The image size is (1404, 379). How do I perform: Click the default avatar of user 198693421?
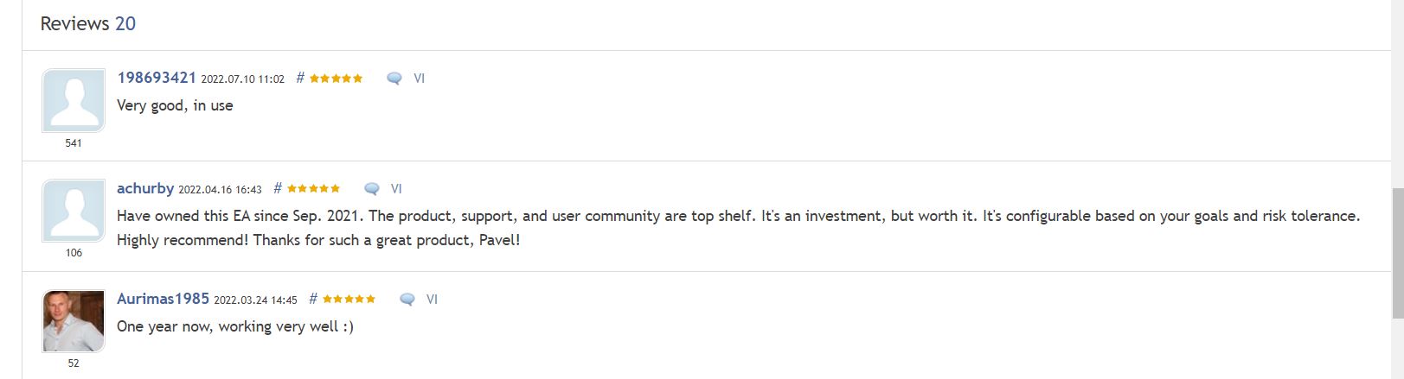point(74,101)
